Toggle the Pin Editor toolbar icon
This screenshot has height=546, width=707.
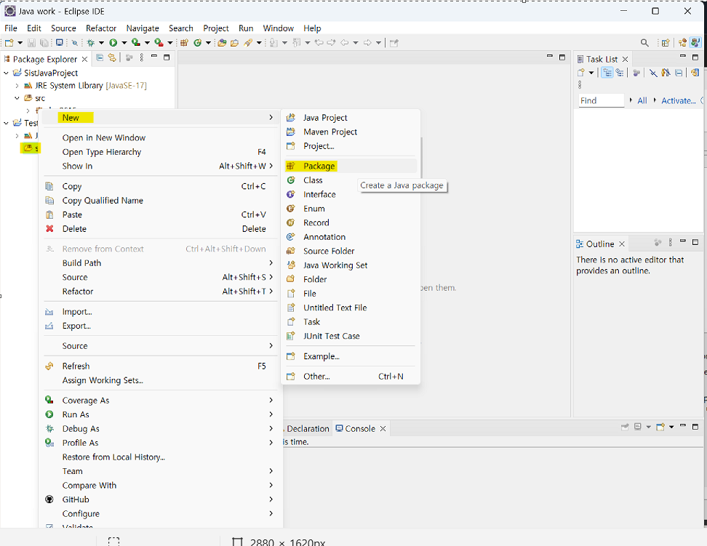(394, 43)
